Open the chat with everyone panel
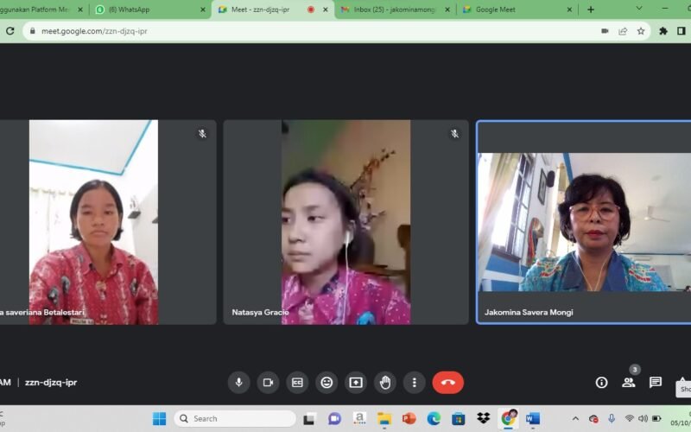The image size is (691, 432). click(656, 382)
